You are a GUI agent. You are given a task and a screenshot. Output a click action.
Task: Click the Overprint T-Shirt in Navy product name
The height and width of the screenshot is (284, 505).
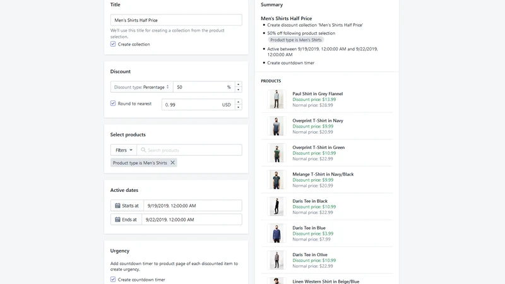[318, 121]
